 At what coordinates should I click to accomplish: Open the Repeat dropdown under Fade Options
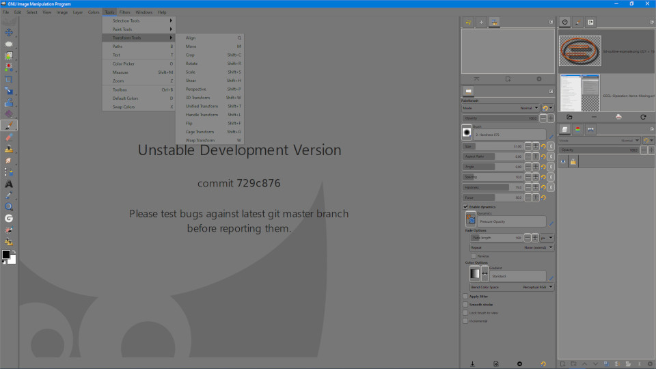click(x=511, y=247)
